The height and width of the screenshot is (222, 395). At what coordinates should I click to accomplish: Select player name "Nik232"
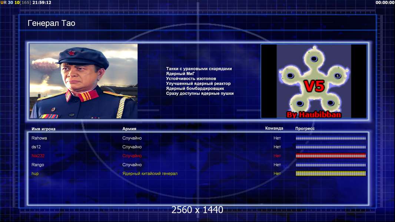(38, 156)
